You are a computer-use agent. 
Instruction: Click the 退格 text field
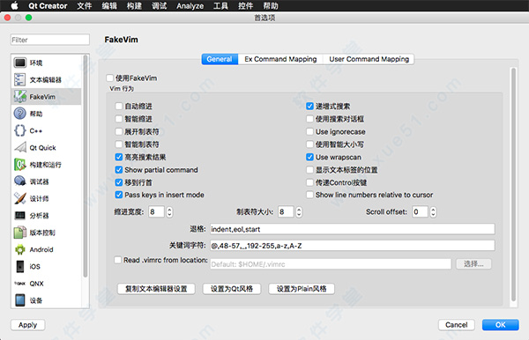[352, 229]
